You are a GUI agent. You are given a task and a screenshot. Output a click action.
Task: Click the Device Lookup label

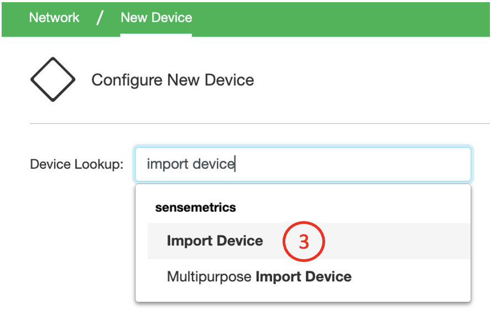76,164
